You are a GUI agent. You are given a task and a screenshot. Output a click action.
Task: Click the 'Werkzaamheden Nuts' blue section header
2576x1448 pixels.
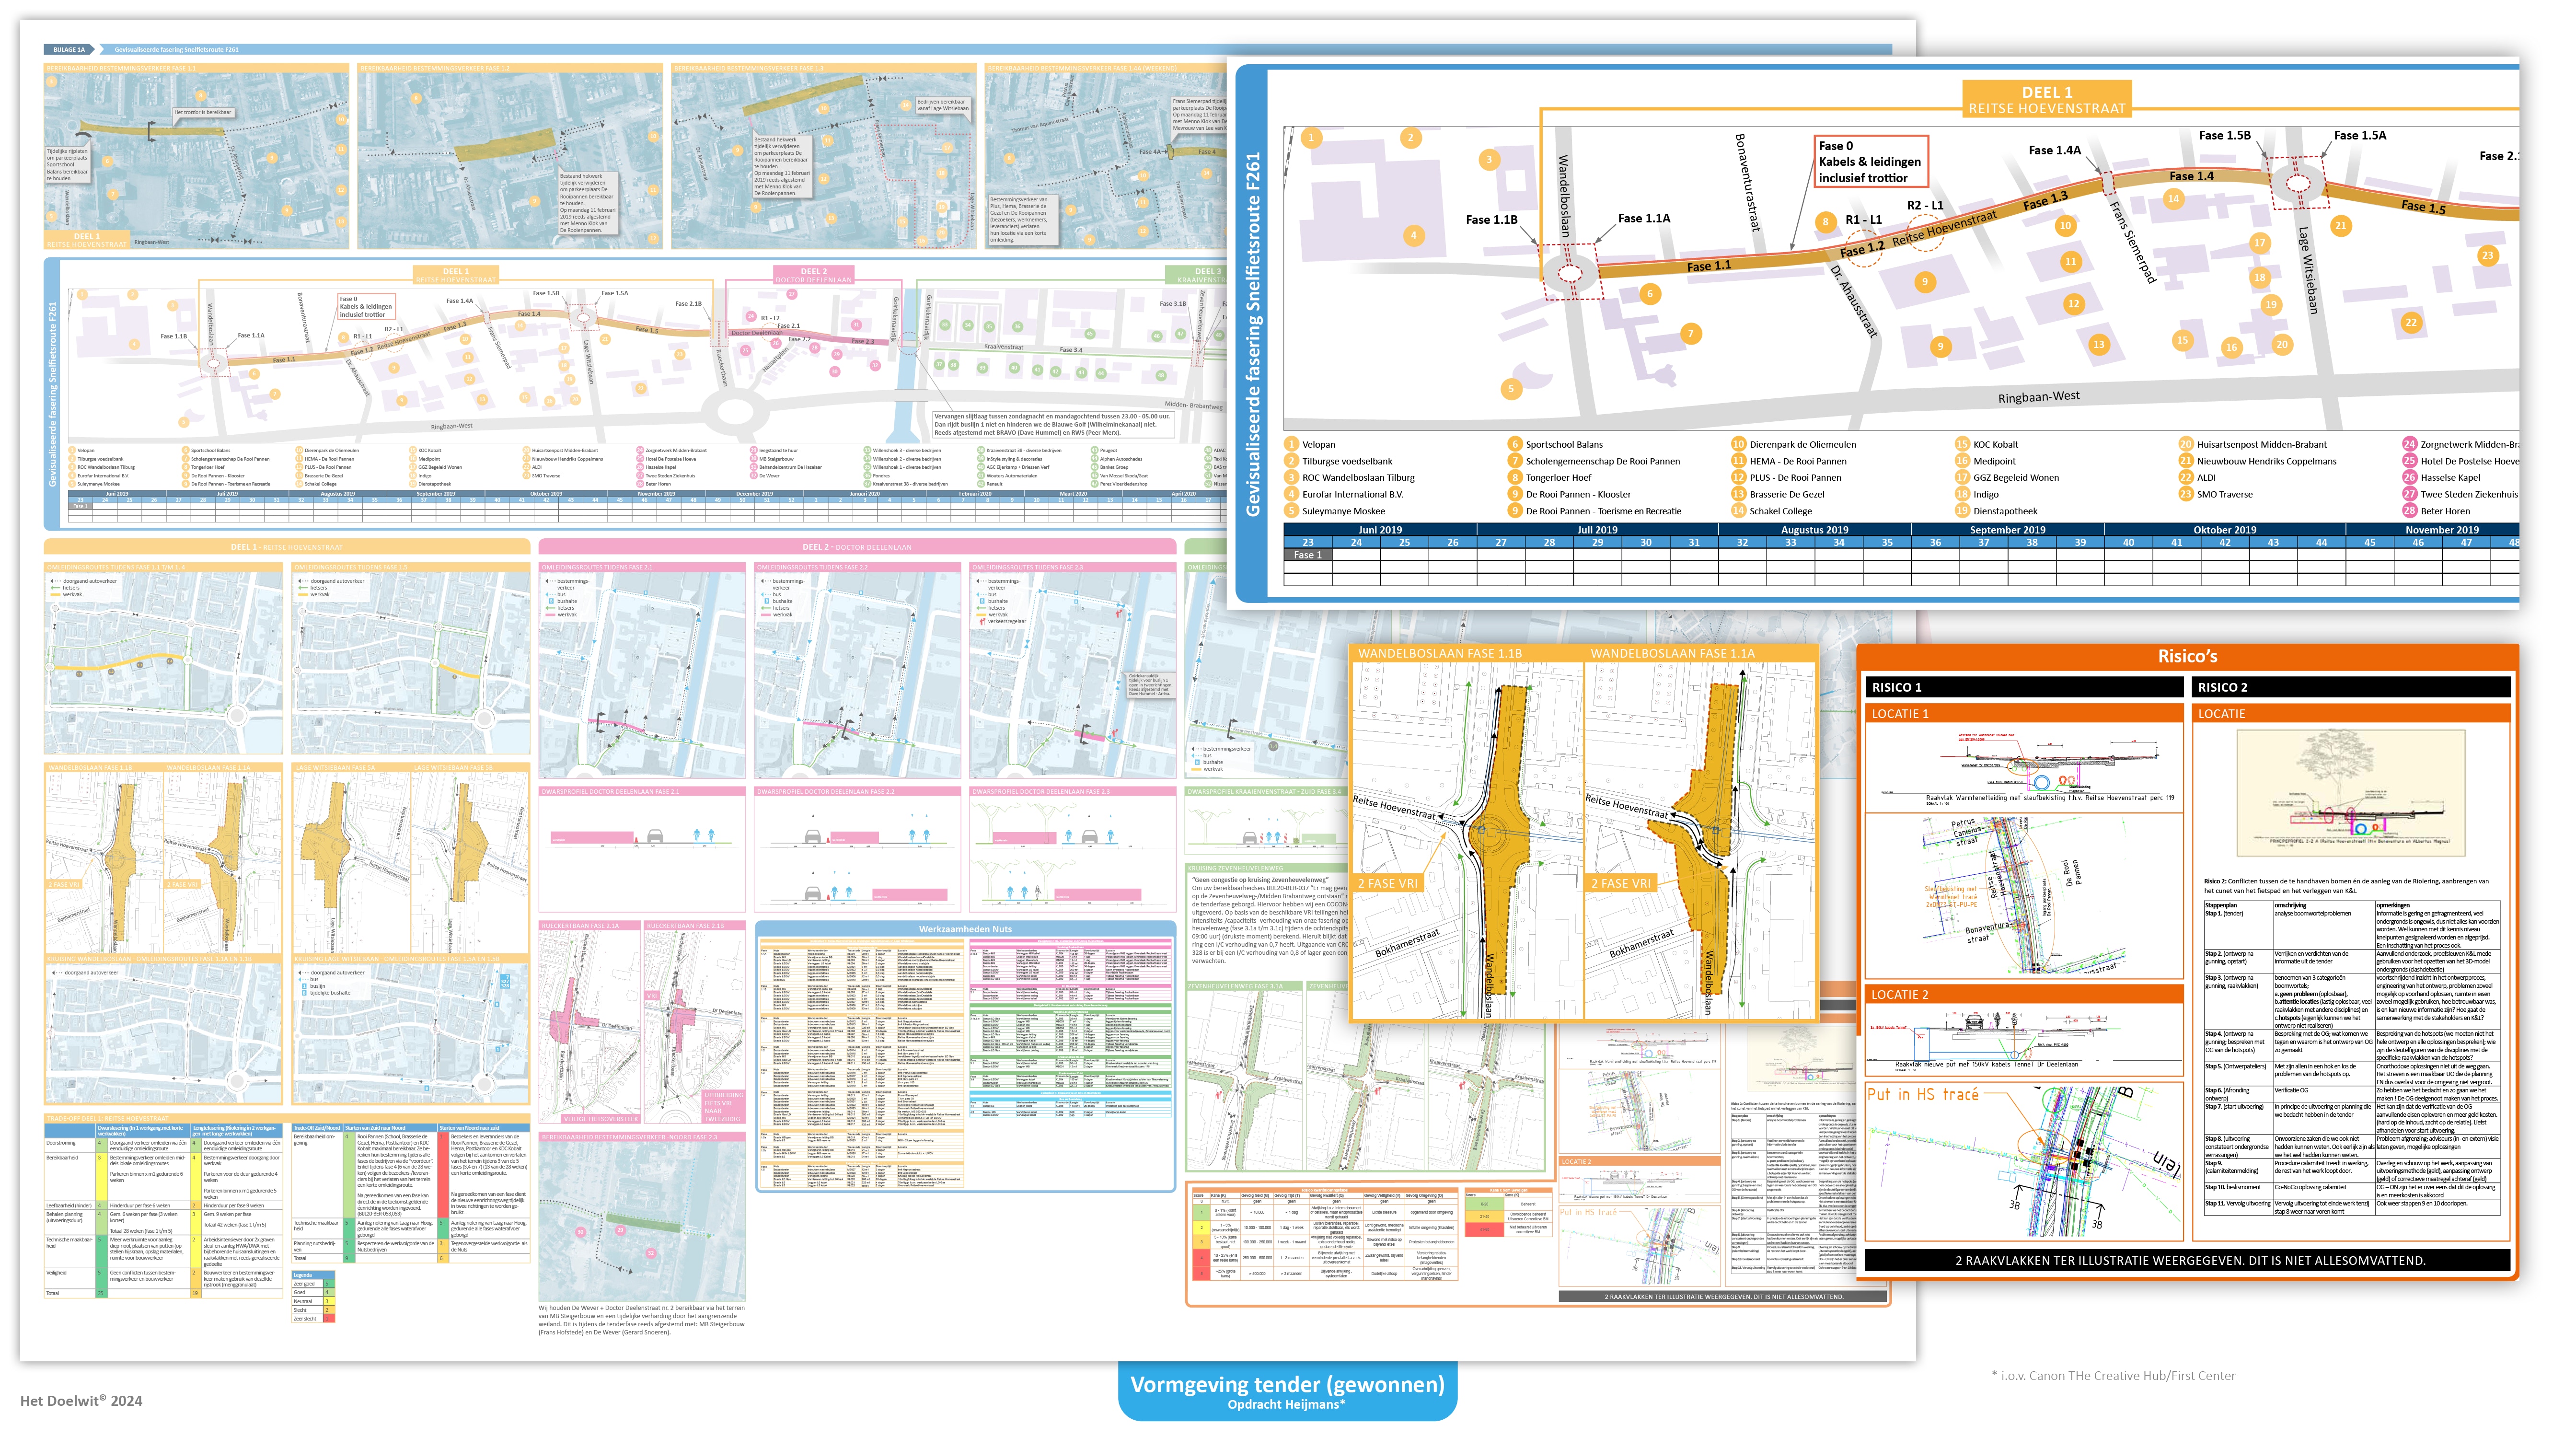coord(965,929)
